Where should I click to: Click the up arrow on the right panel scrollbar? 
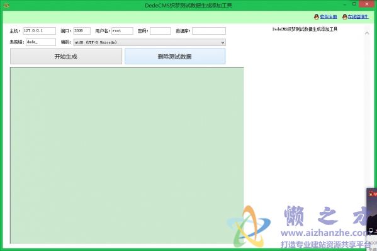pyautogui.click(x=367, y=33)
